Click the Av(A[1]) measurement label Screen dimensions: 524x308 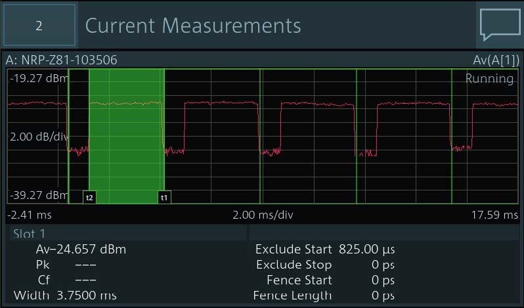(495, 60)
